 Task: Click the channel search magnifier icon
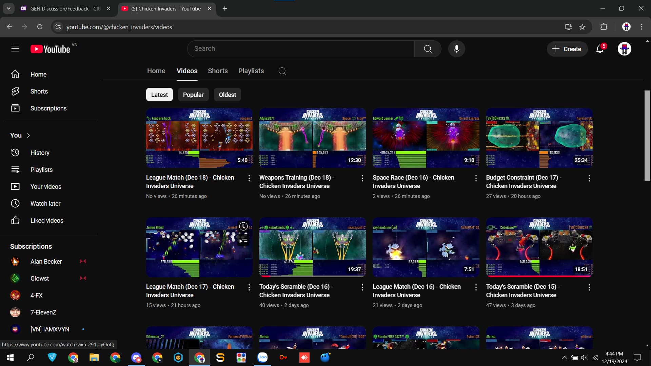click(x=282, y=71)
